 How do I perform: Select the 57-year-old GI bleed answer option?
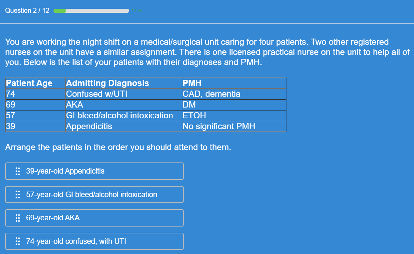(x=94, y=195)
